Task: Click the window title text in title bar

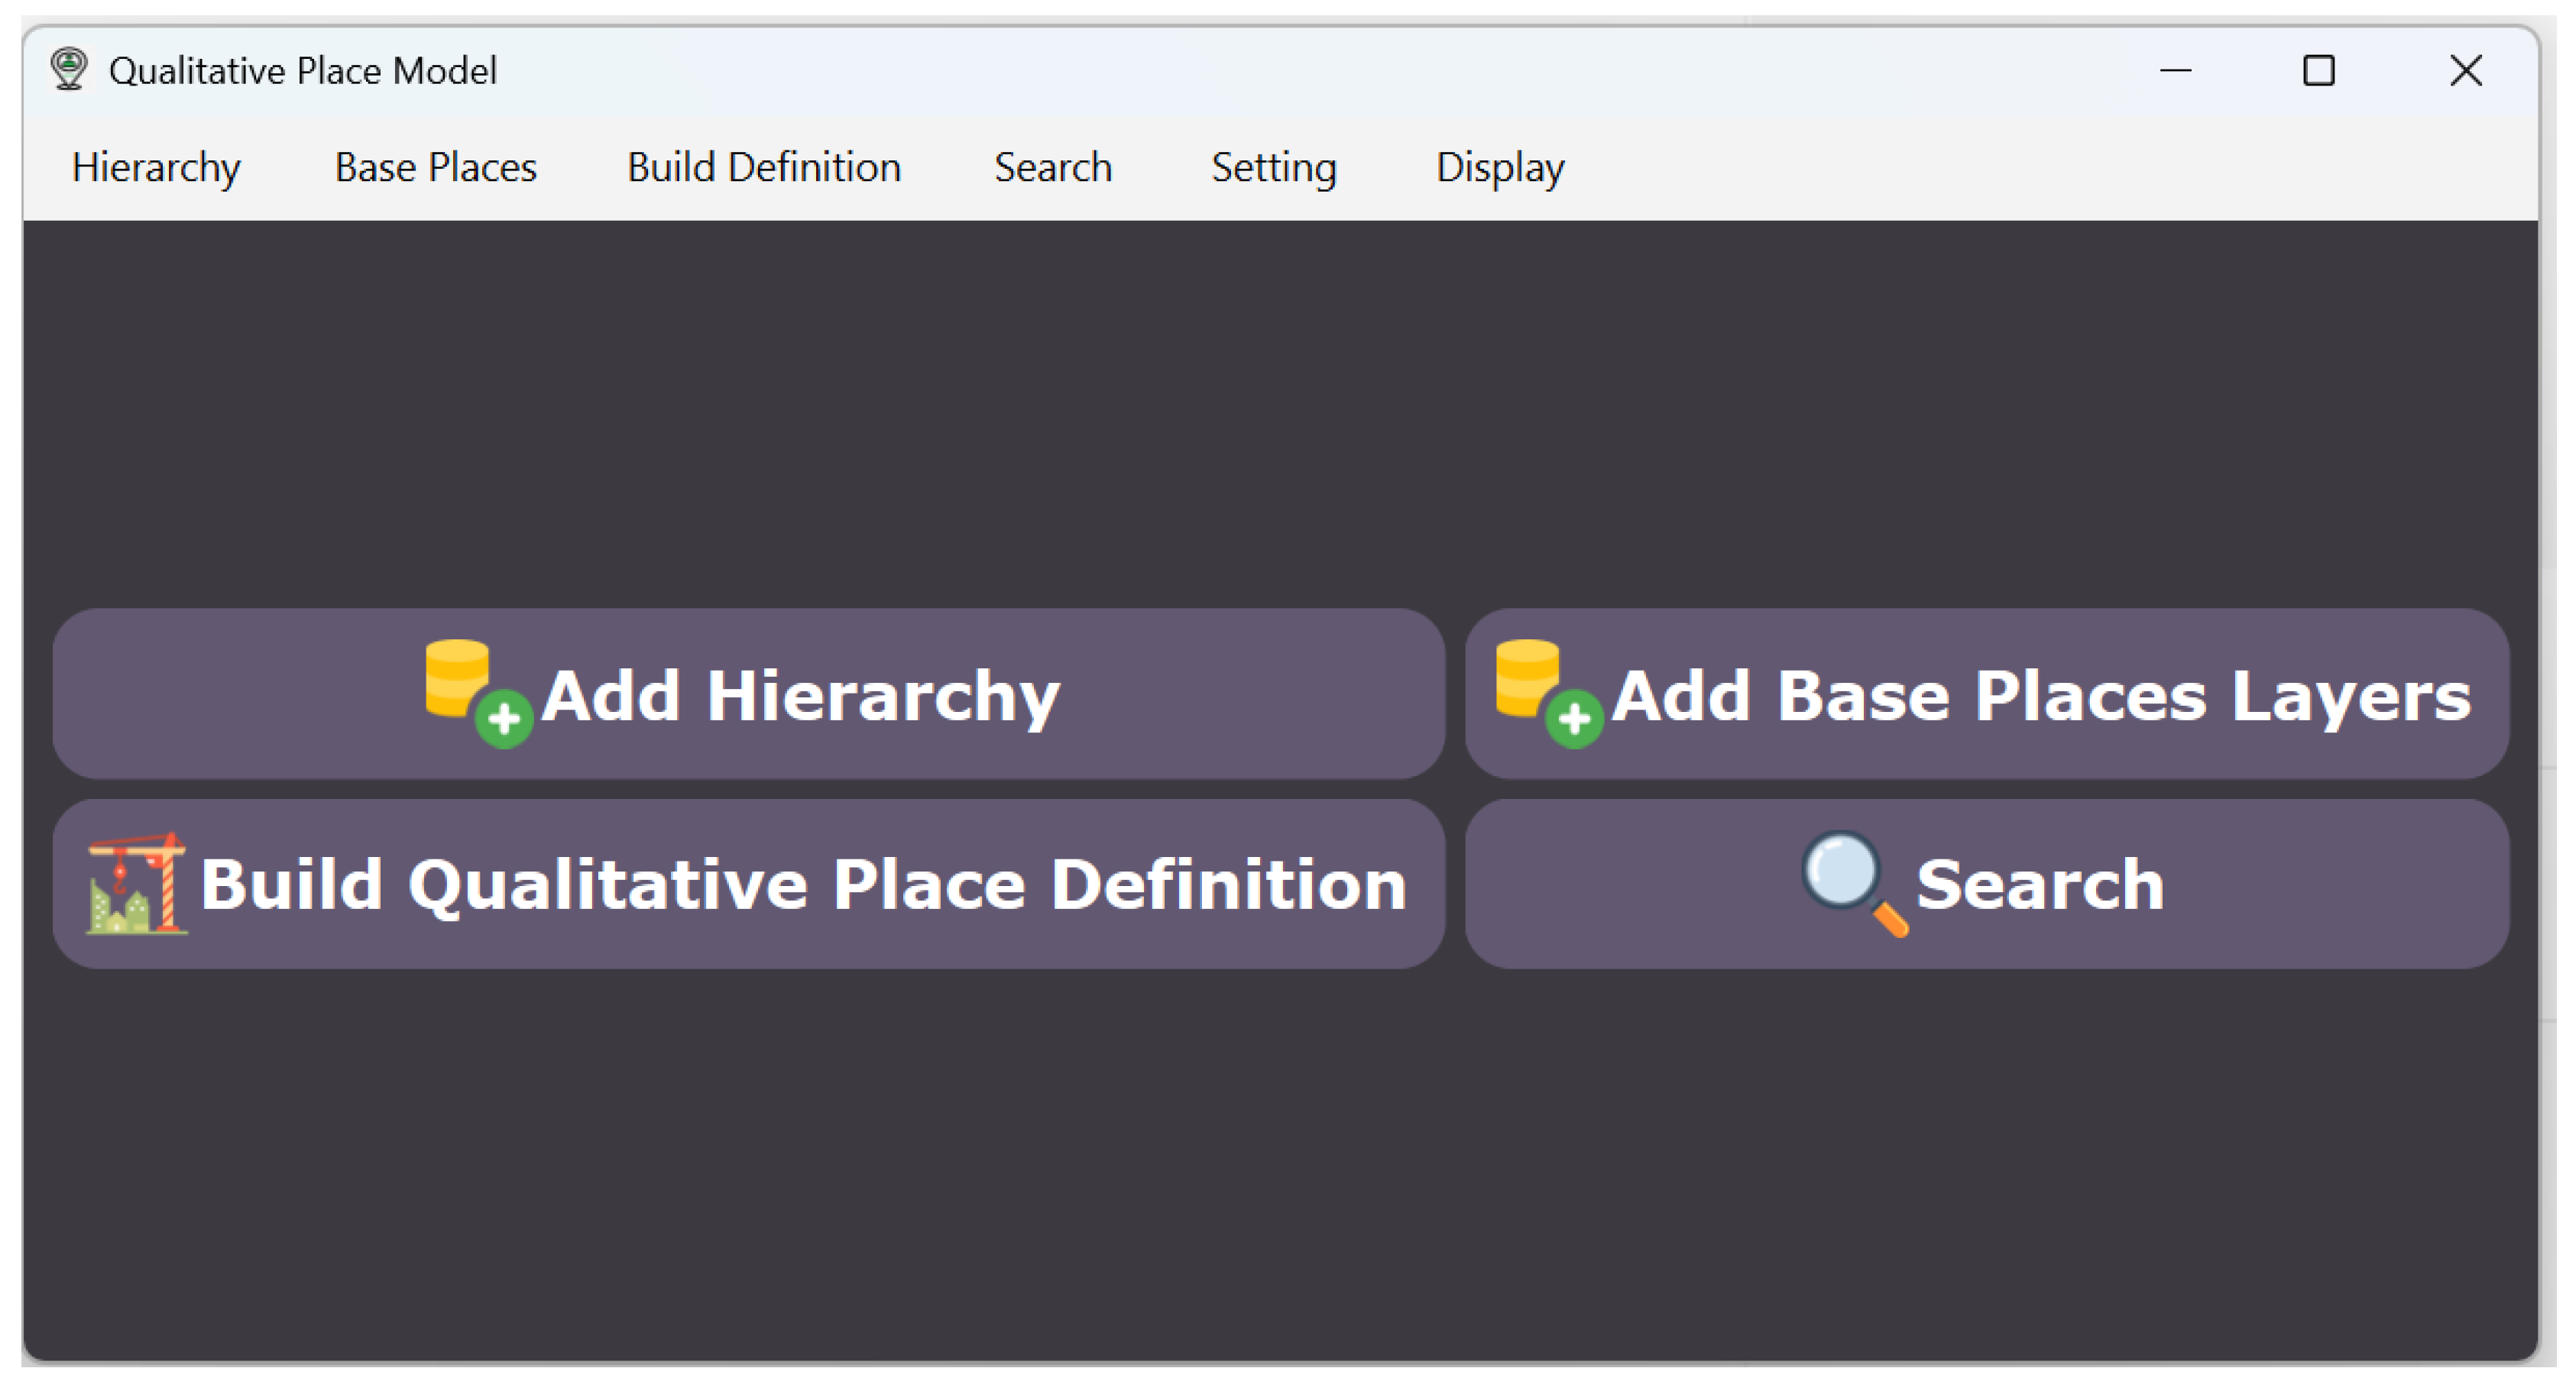Action: point(302,71)
